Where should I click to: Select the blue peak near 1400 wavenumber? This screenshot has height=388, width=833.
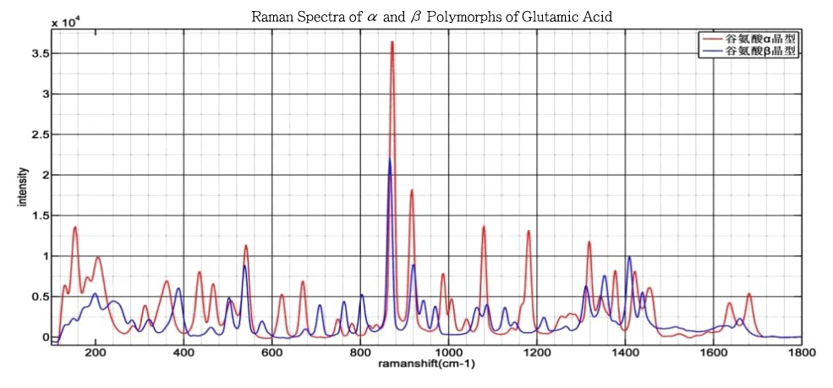click(627, 257)
